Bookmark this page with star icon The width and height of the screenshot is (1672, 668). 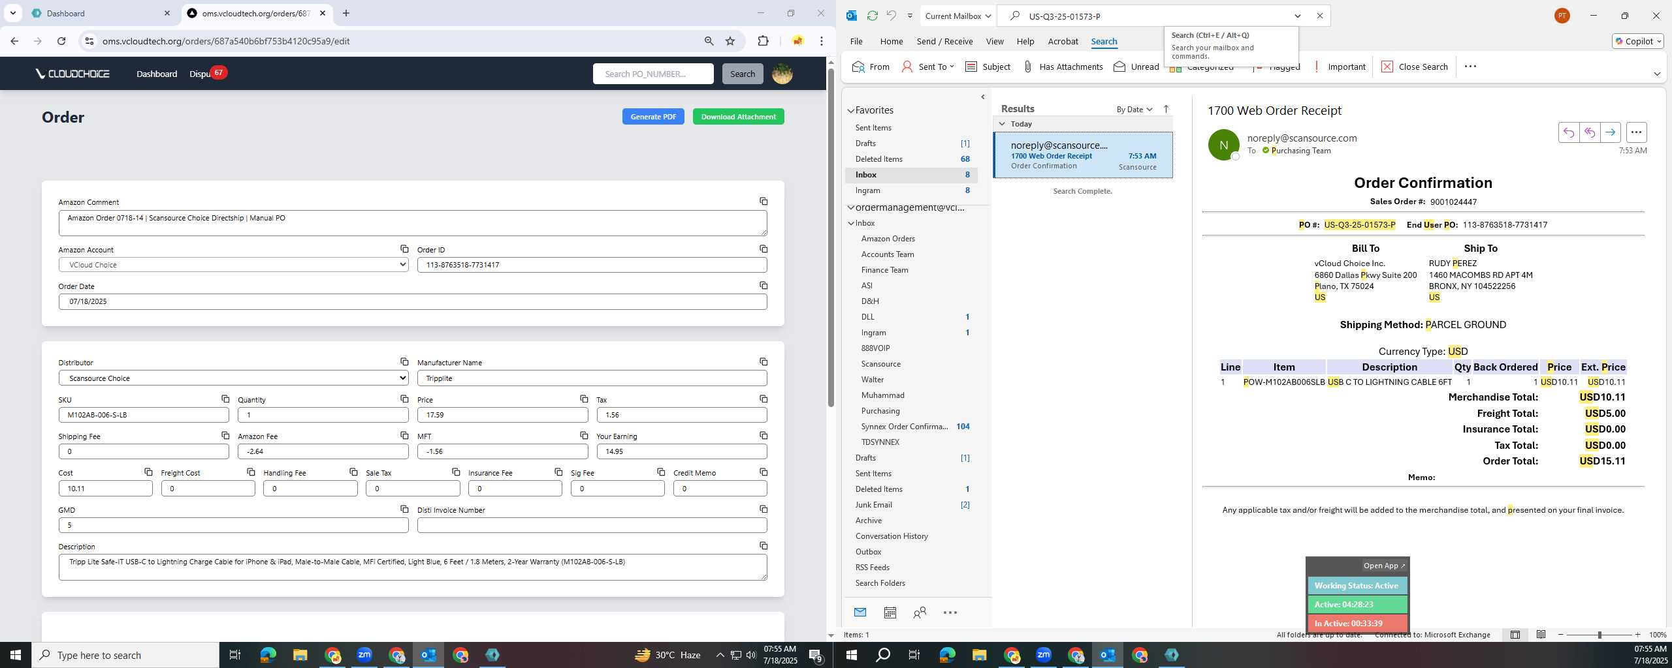pos(730,41)
